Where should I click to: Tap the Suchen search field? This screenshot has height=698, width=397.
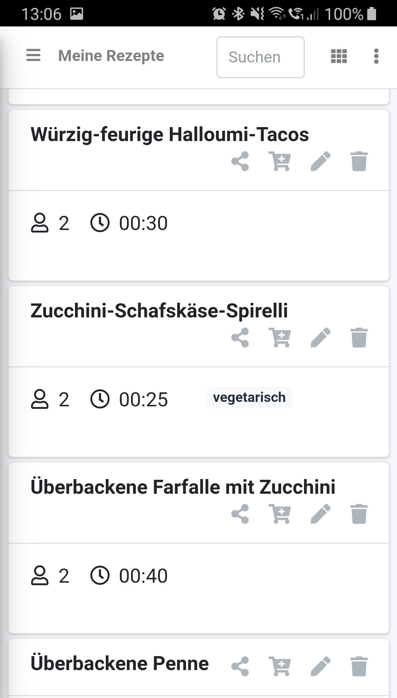pyautogui.click(x=260, y=57)
